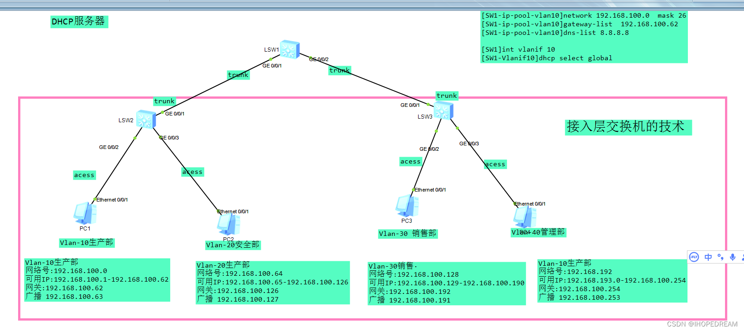Click the LSW1 device name label

coord(272,49)
